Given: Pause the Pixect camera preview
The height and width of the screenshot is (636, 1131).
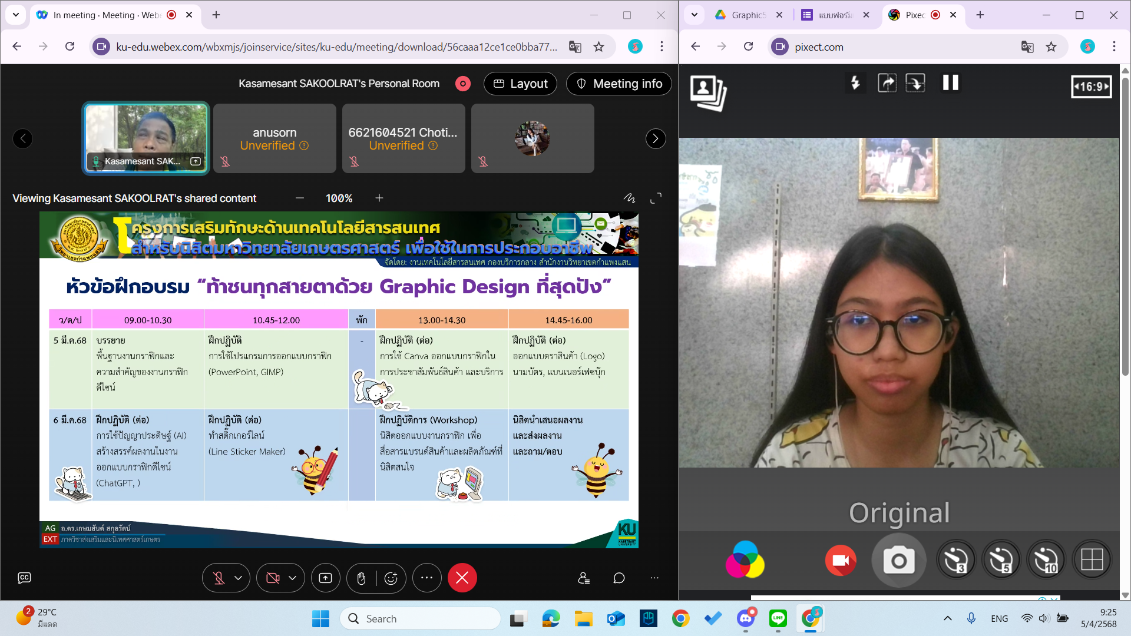Looking at the screenshot, I should (x=950, y=82).
